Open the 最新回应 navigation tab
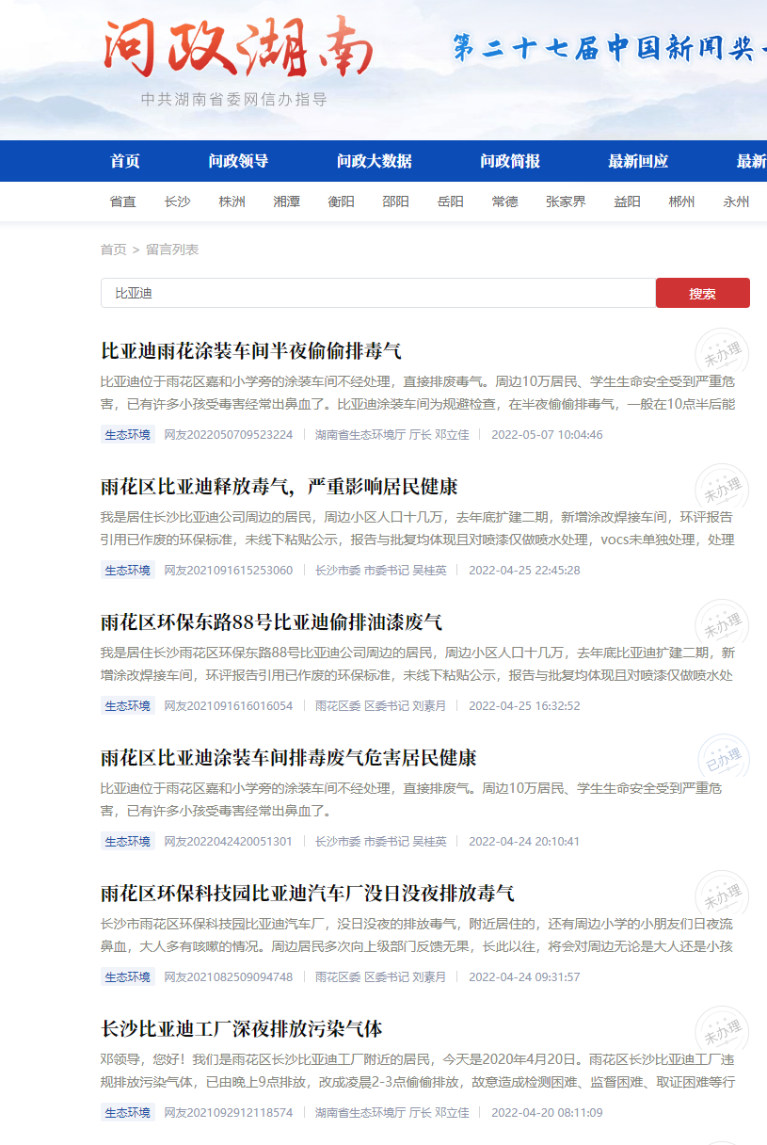 pyautogui.click(x=638, y=161)
